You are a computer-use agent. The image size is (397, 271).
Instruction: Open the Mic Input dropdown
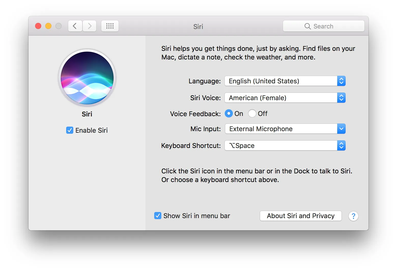coord(285,129)
